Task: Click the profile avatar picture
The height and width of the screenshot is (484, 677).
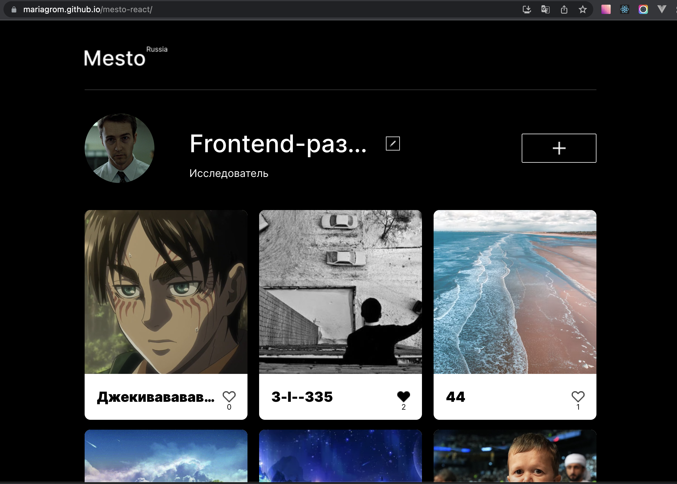Action: point(119,148)
